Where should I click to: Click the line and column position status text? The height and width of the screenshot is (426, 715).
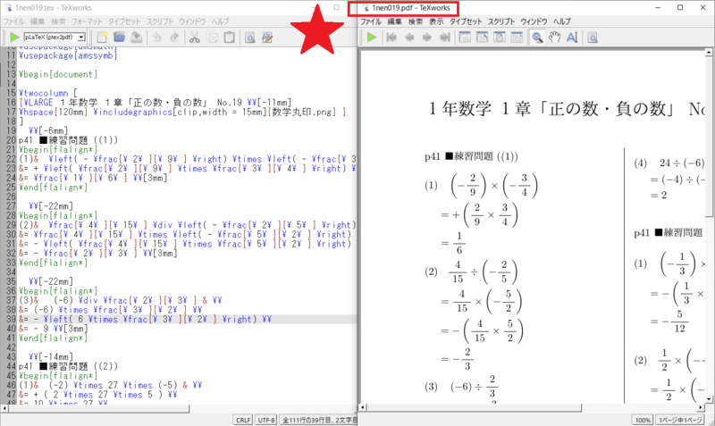tap(318, 420)
